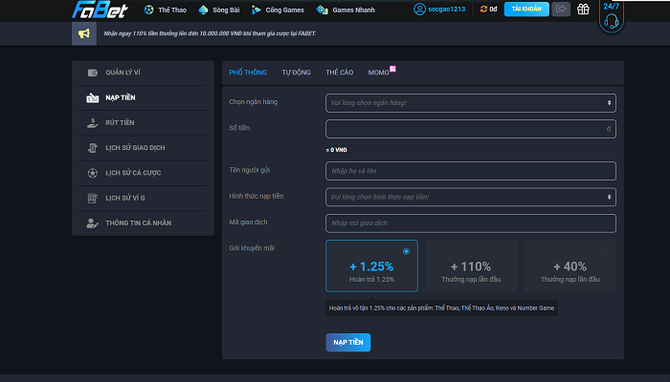Choose the +40% first deposit bonus package
The height and width of the screenshot is (382, 670).
click(569, 265)
